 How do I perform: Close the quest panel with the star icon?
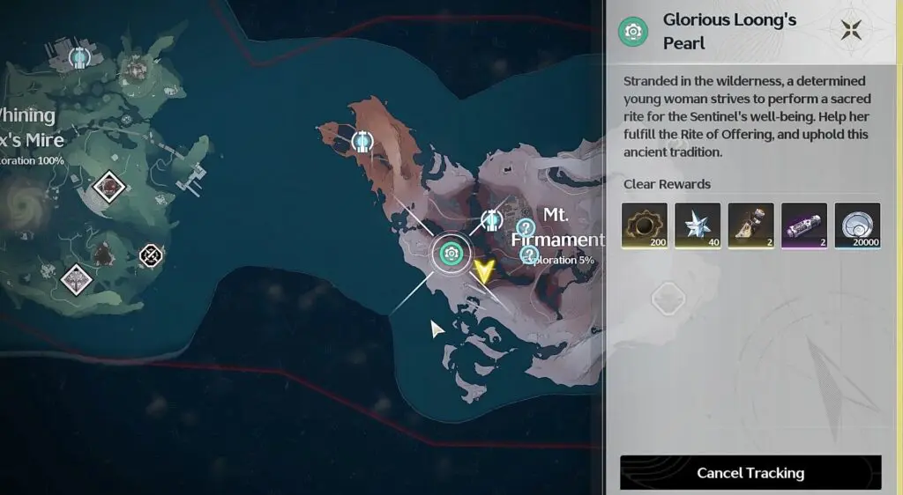(x=851, y=30)
